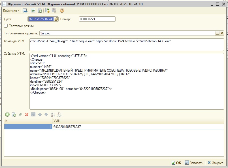This screenshot has width=228, height=168.
Task: Click the inn="032601073905" line
Action: 46,85
